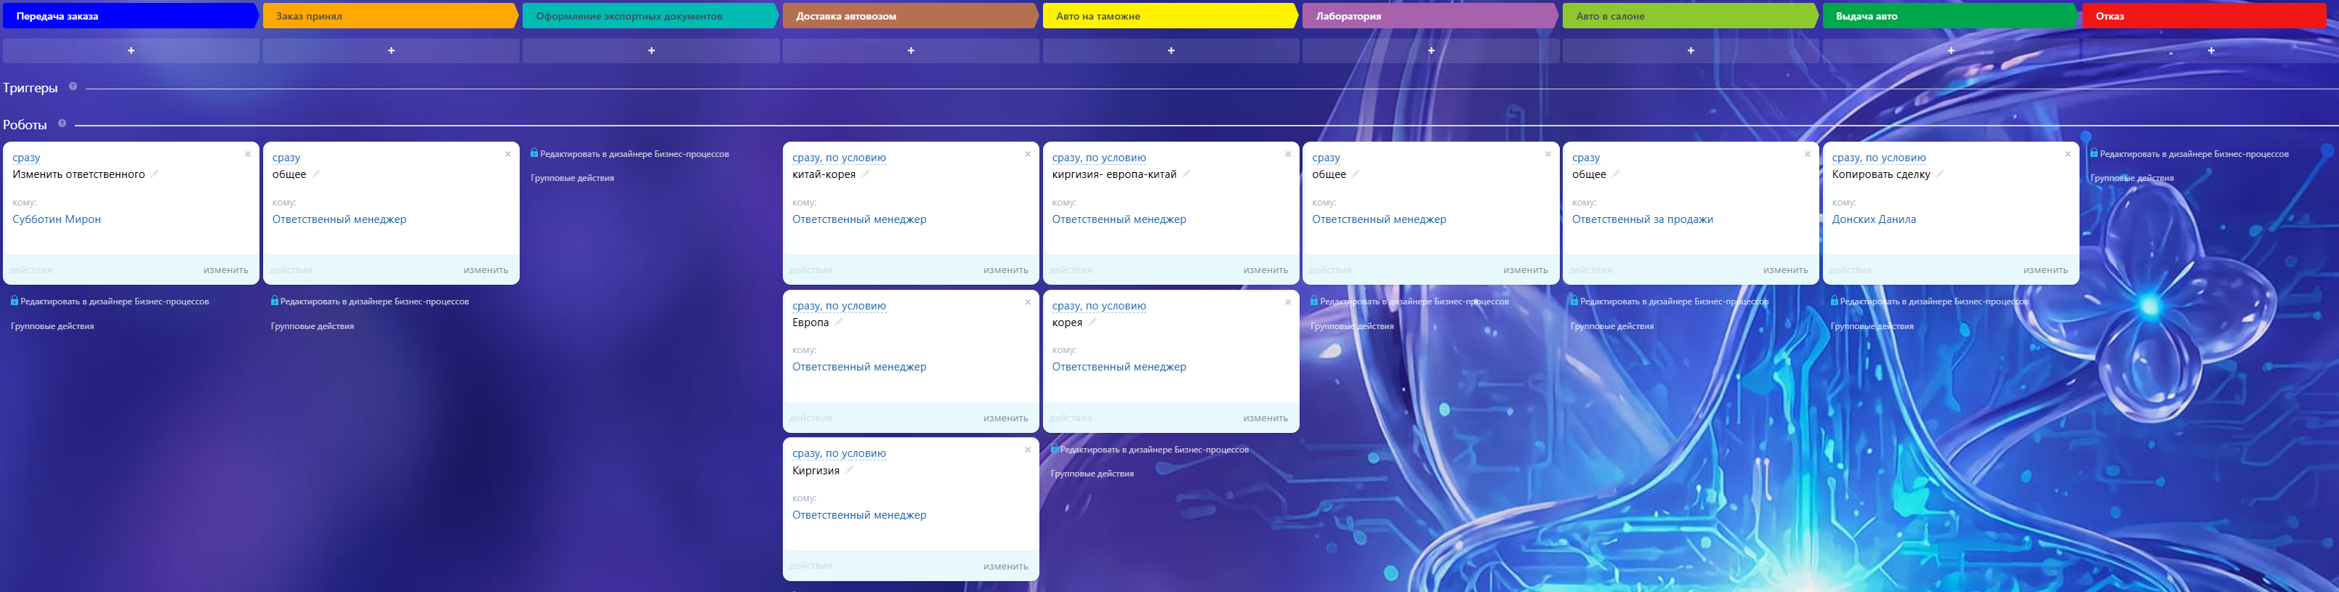Open the help icon next to Роботы

point(63,123)
